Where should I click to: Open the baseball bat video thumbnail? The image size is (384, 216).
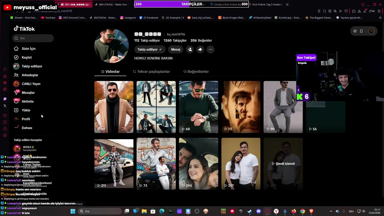tap(156, 164)
